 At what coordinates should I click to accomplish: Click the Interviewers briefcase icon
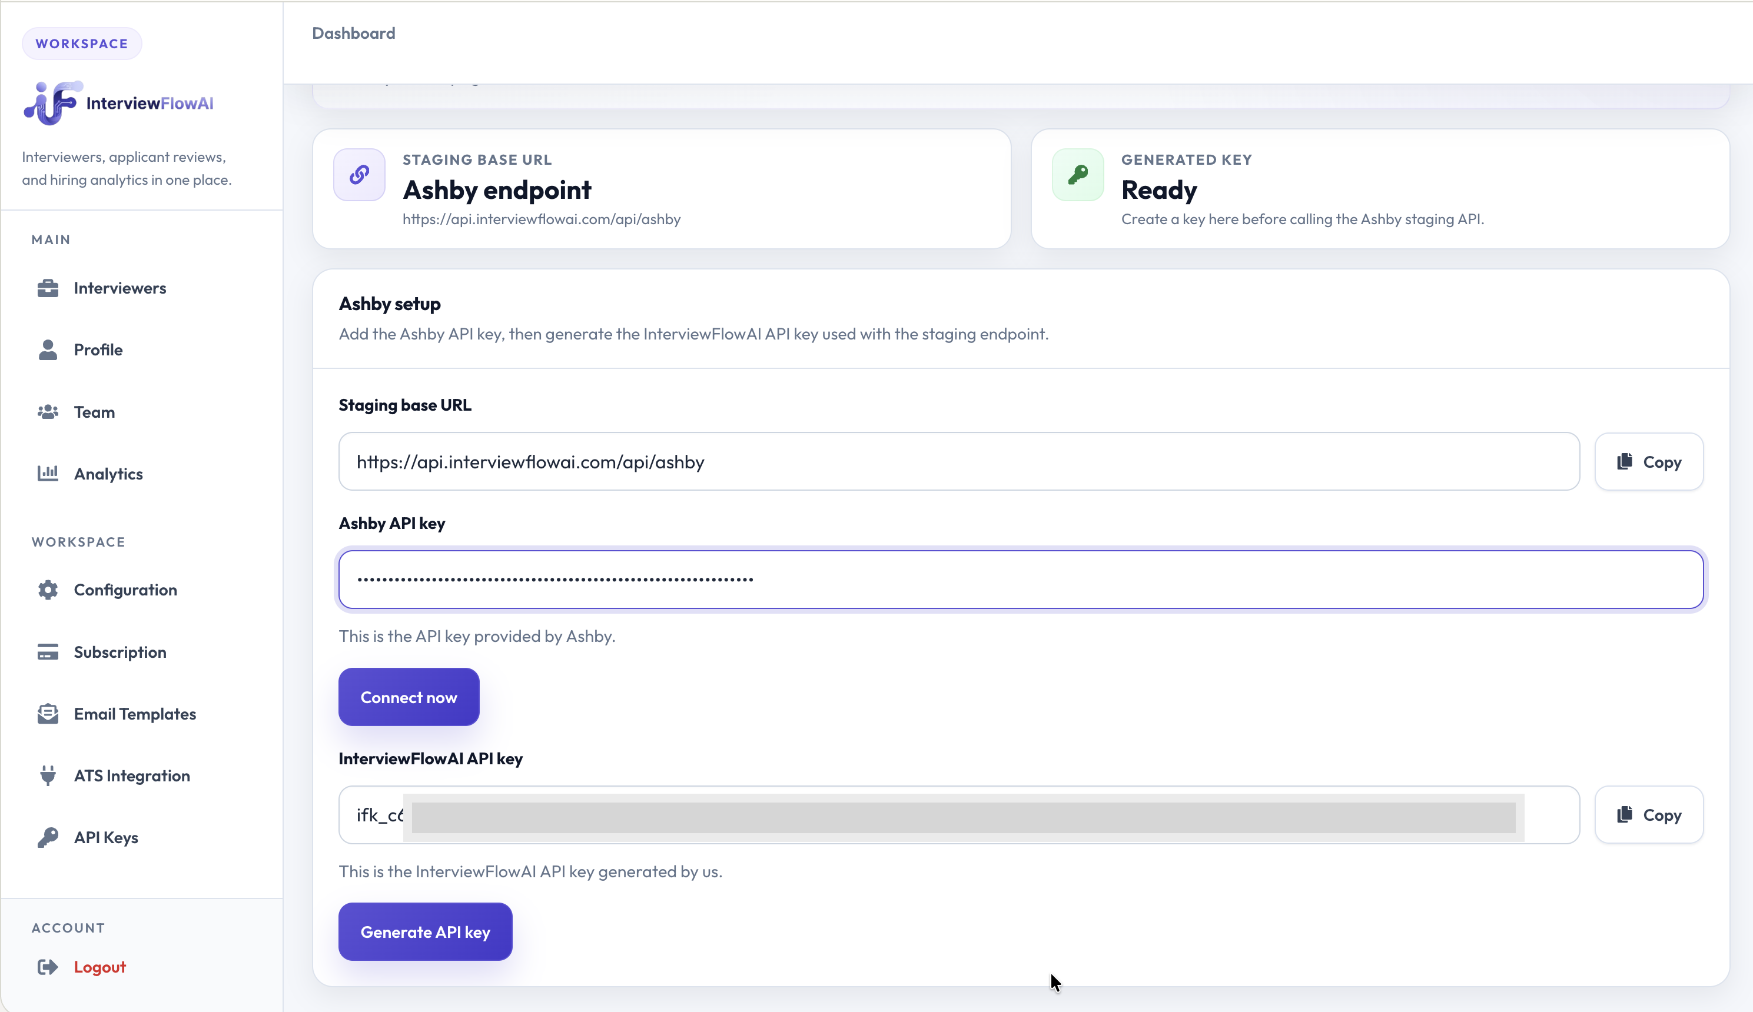point(47,288)
